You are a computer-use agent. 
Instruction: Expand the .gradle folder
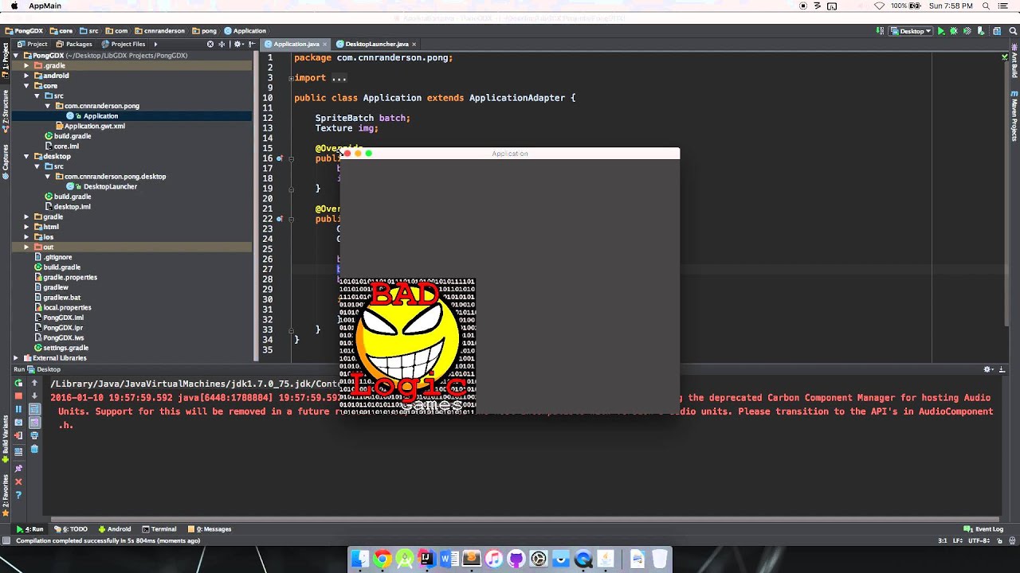pos(26,66)
